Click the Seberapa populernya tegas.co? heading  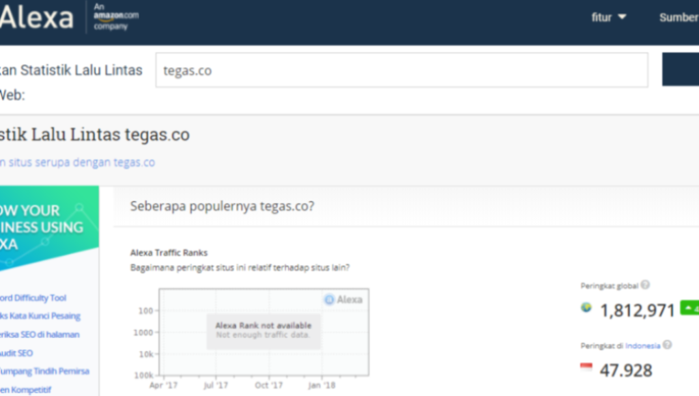click(222, 206)
